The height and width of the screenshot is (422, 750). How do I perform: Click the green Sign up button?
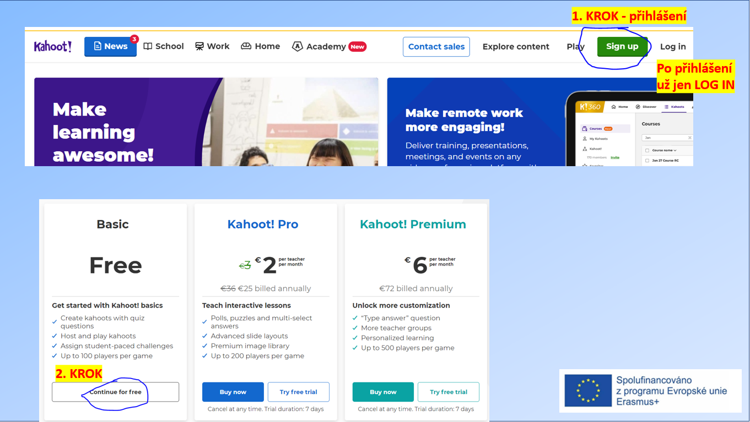click(x=622, y=46)
